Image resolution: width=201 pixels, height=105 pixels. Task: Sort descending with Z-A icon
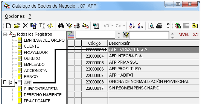tap(140, 26)
